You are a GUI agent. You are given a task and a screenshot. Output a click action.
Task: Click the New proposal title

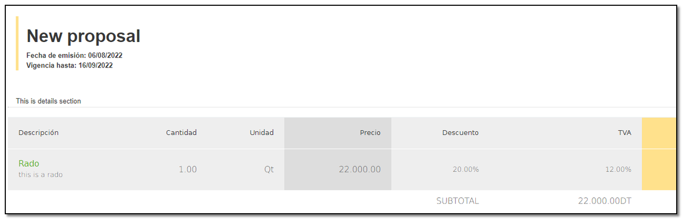83,36
